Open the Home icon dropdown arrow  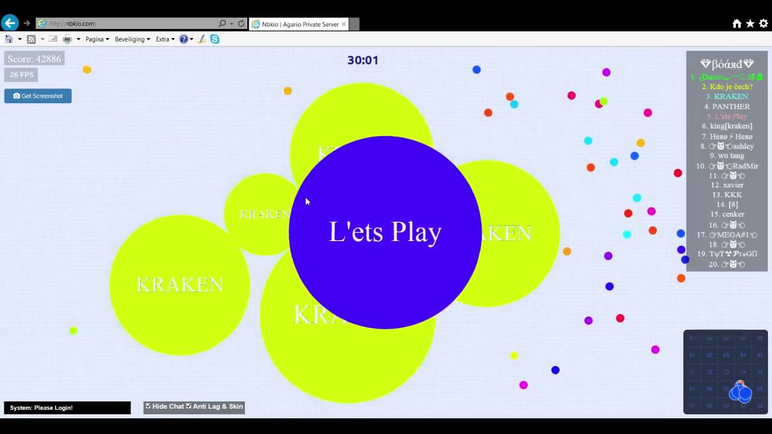point(19,39)
